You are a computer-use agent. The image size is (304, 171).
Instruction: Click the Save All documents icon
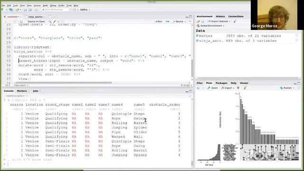tap(30, 9)
